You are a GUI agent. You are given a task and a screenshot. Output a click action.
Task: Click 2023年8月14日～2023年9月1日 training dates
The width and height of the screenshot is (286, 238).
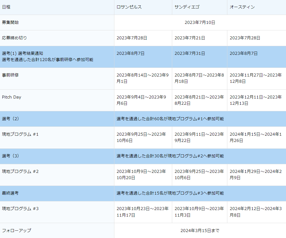tap(143, 78)
